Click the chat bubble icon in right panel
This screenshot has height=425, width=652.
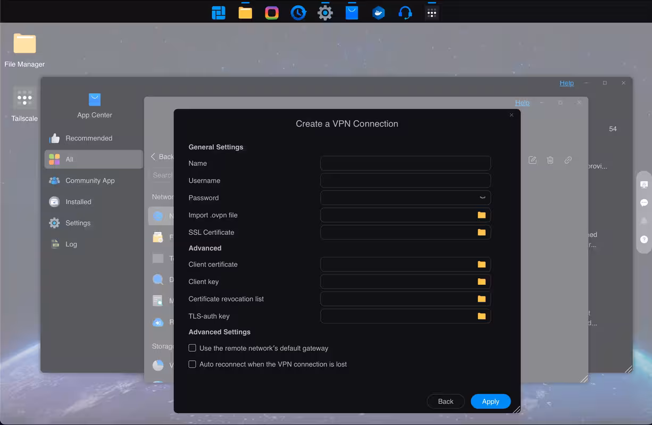tap(644, 203)
